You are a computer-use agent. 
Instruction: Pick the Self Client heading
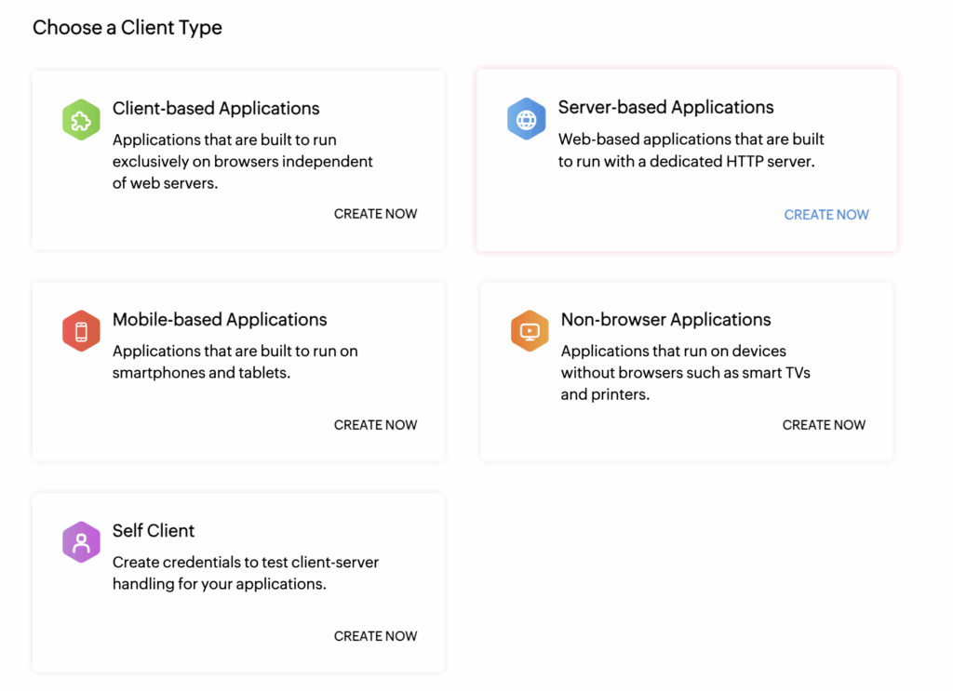pos(154,531)
